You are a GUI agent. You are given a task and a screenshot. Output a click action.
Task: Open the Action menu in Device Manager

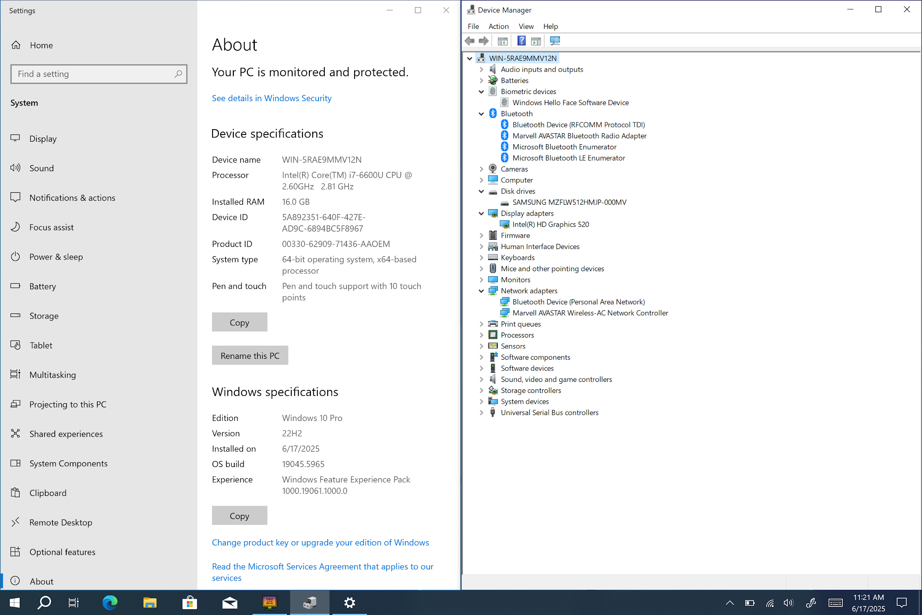click(498, 26)
